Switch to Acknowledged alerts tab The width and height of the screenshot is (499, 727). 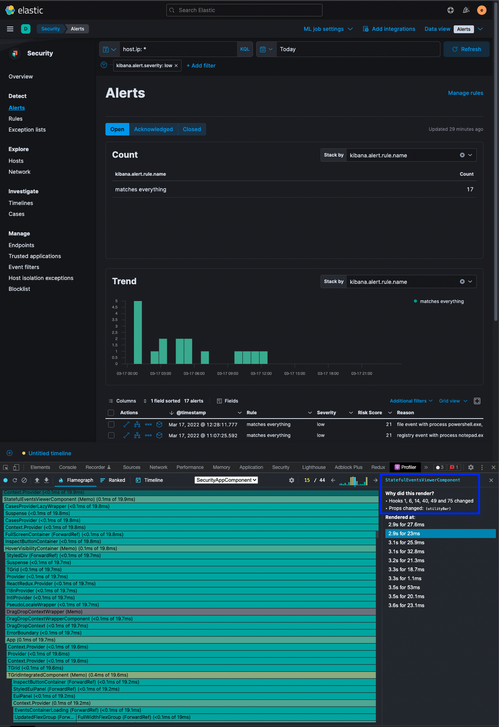point(153,129)
